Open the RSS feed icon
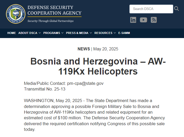Viewport: 184px width, 137px height. click(x=154, y=20)
